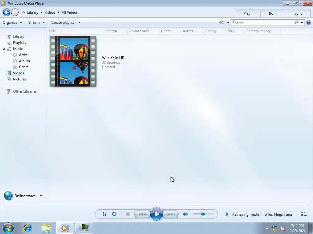Click the large Play button

click(x=156, y=214)
